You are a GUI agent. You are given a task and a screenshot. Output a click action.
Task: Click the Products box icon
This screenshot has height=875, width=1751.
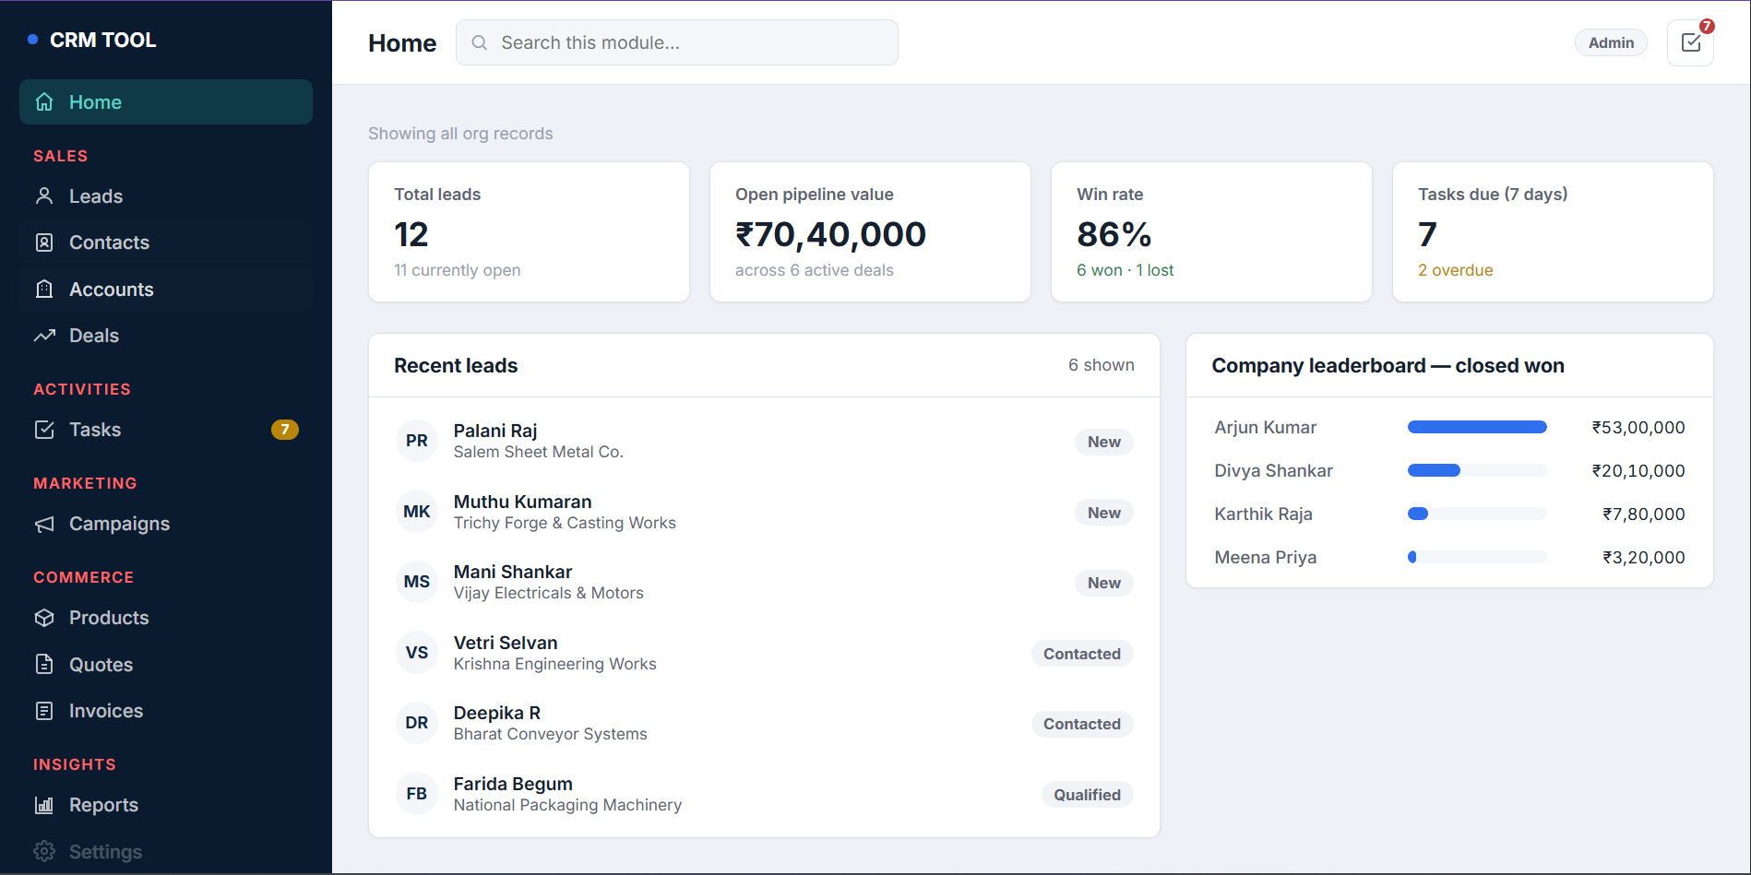(44, 618)
